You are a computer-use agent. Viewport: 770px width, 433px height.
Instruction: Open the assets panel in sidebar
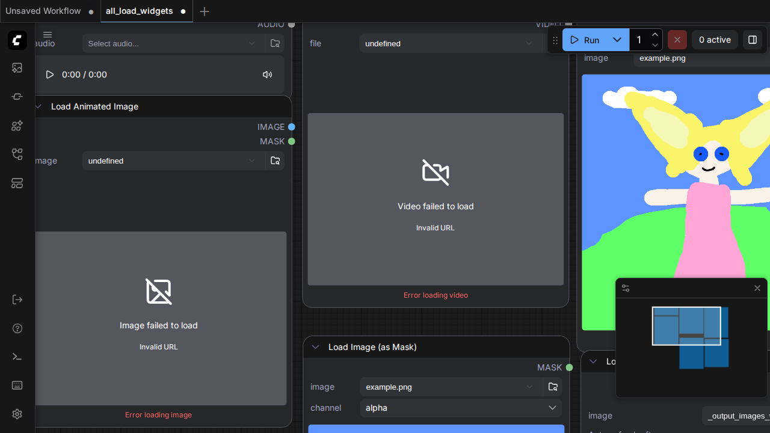(17, 68)
